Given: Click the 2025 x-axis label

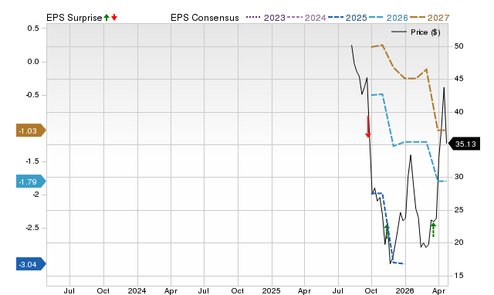Looking at the screenshot, I should 271,290.
